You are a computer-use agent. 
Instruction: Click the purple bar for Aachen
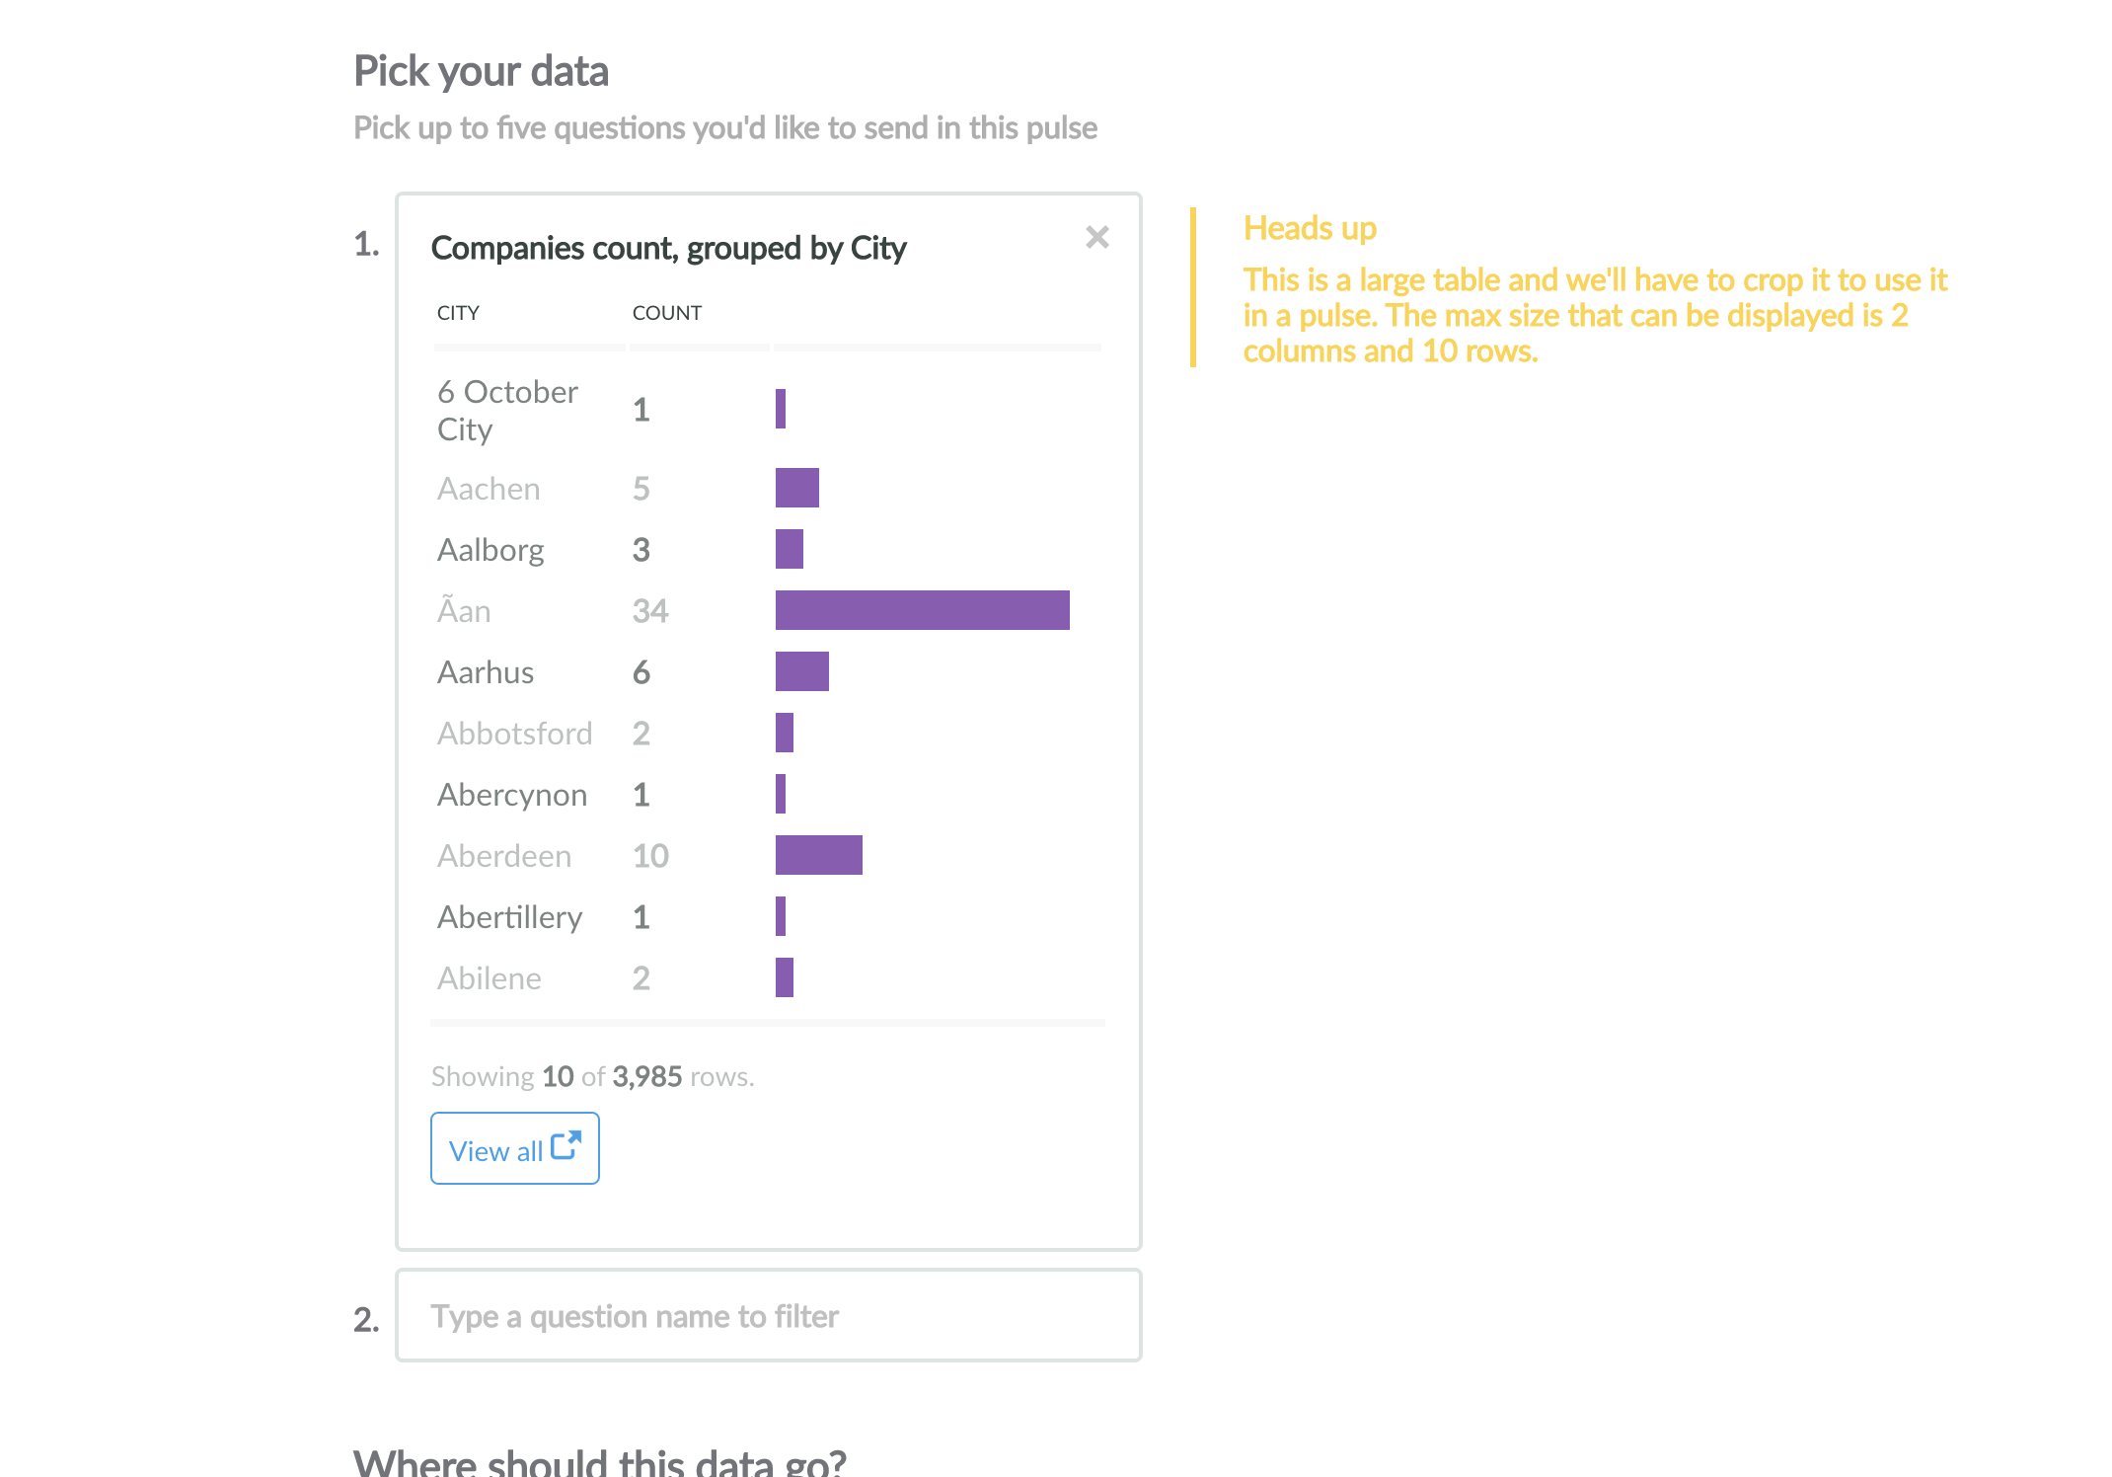pos(796,488)
